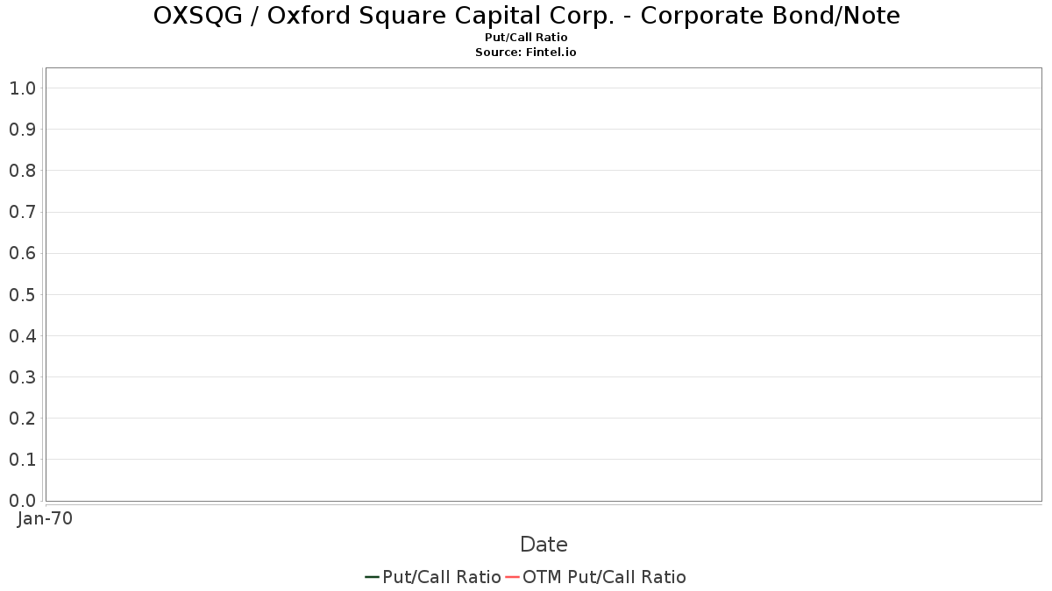Click the 0.9 y-axis label
Image resolution: width=1052 pixels, height=591 pixels.
coord(22,130)
